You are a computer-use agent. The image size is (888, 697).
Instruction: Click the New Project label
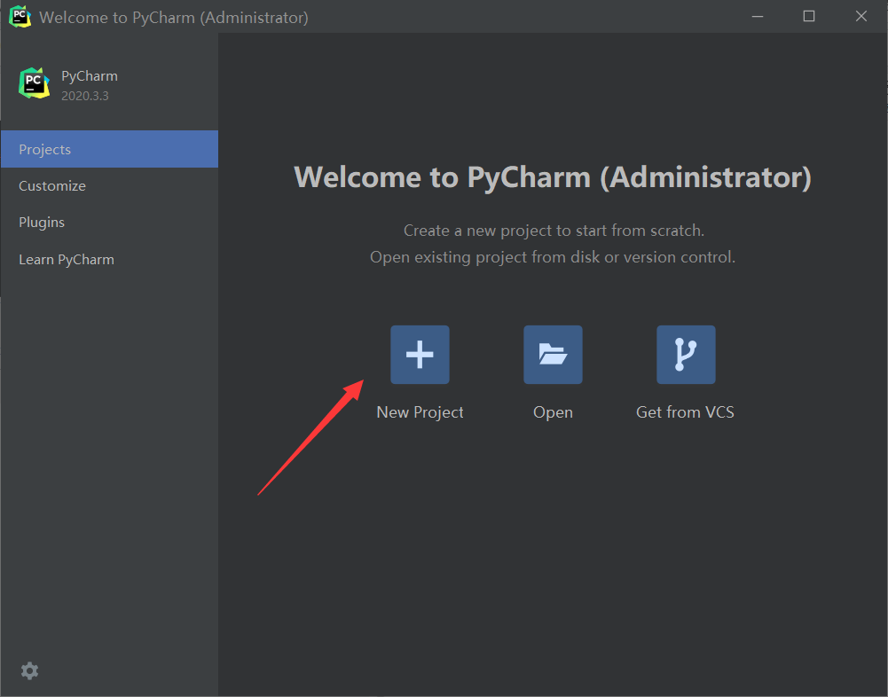(420, 412)
